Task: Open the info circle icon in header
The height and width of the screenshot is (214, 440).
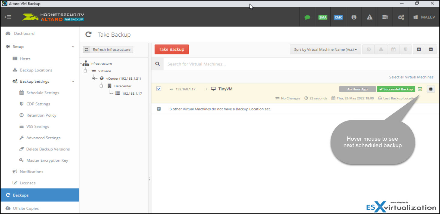Action: coord(354,17)
